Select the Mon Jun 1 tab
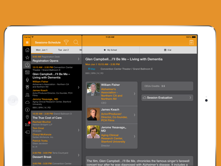This screenshot has width=221, height=166. click(x=41, y=50)
